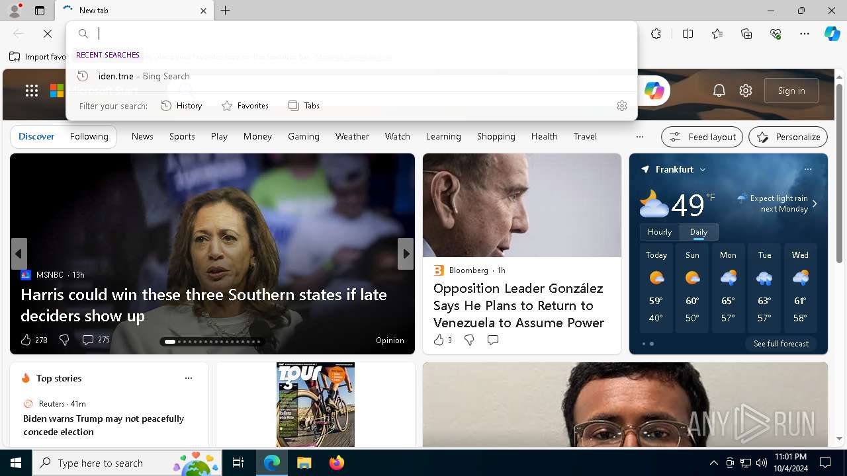This screenshot has height=476, width=847.
Task: Open the Copilot sidebar icon
Action: 832,34
